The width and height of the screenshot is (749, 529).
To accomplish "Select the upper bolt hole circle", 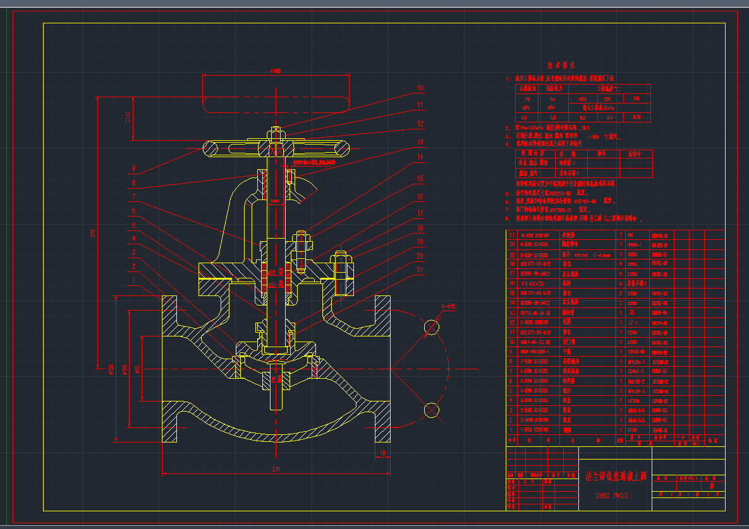I will click(432, 326).
